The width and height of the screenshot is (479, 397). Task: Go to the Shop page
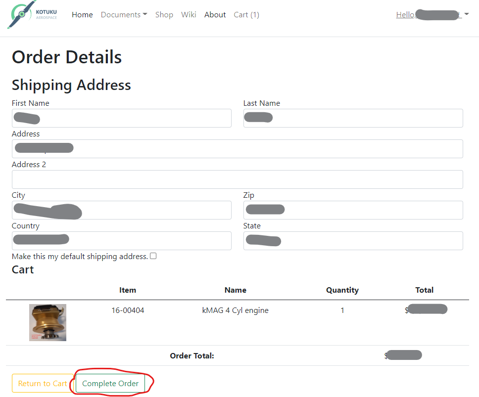[164, 15]
